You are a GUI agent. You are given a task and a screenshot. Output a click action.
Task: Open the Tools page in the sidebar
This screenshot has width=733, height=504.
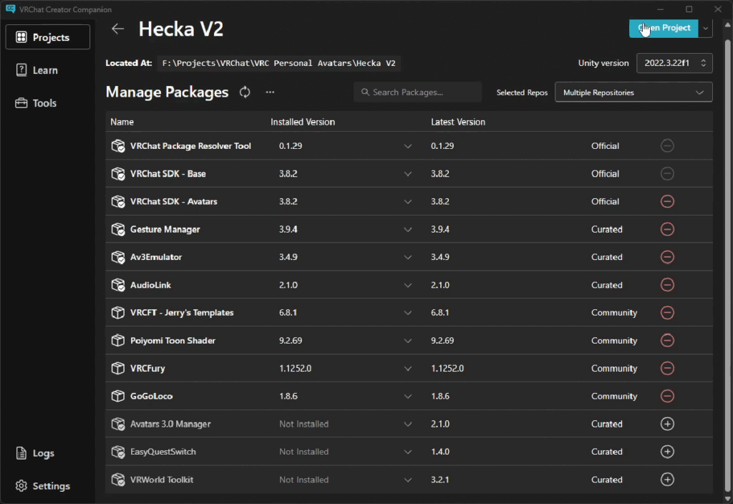click(x=44, y=103)
